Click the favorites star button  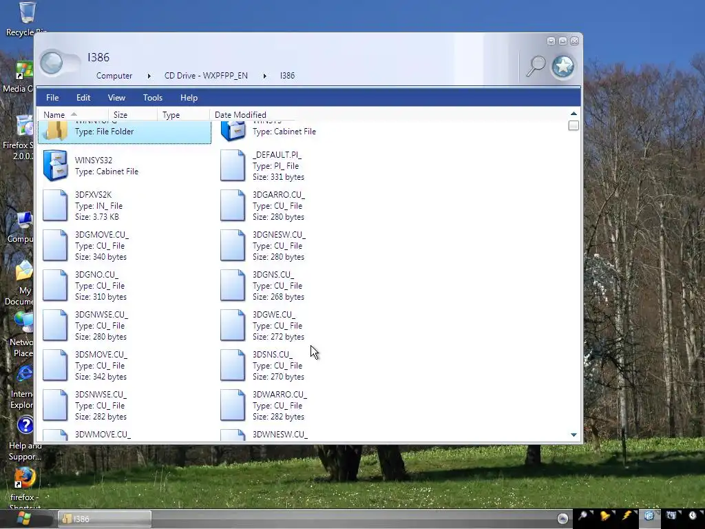pos(563,67)
